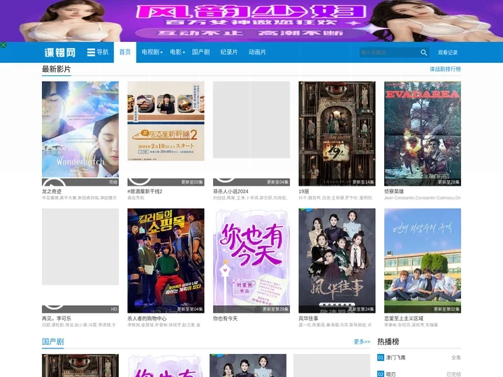Viewport: 503px width, 377px height.
Task: Click the #居酒屋新干线2 title link
Action: click(x=145, y=191)
